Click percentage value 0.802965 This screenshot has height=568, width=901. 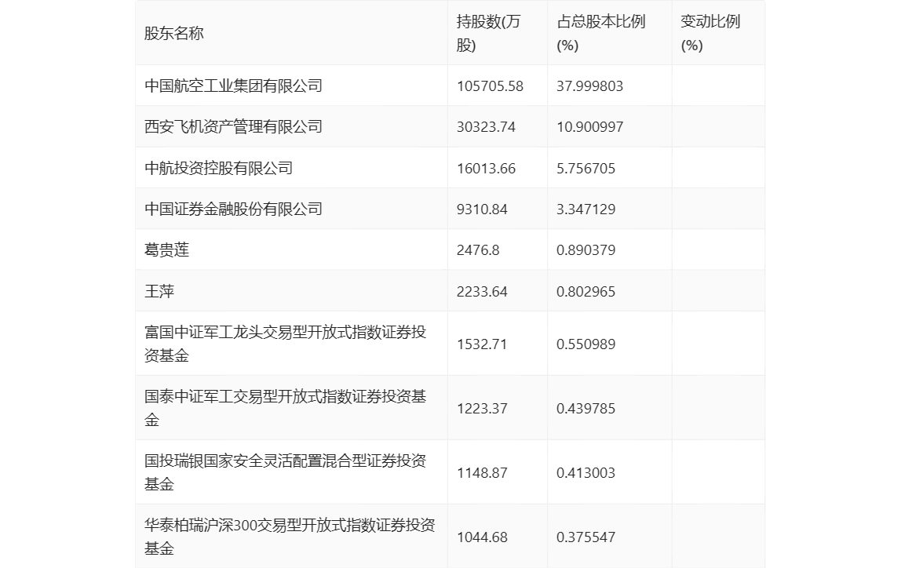585,292
